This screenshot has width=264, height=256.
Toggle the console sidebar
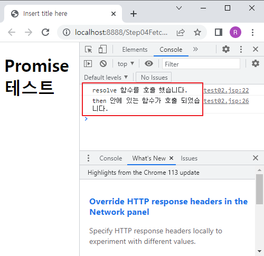[88, 63]
